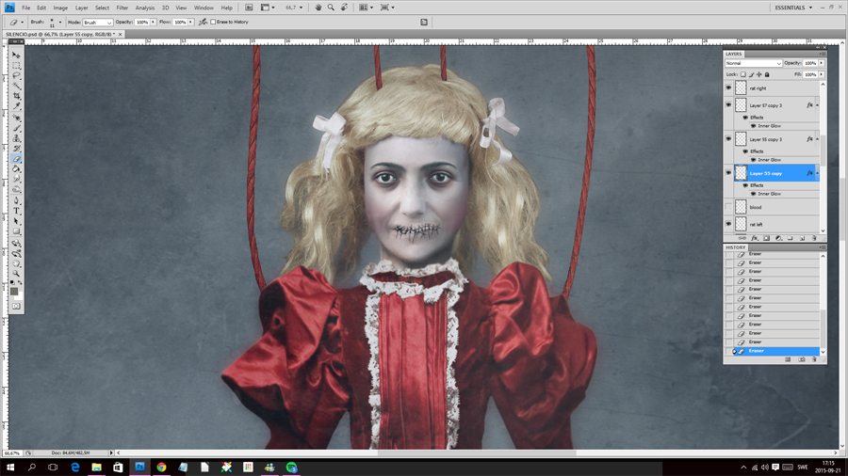Click the Hand tool in application bar

[x=318, y=8]
